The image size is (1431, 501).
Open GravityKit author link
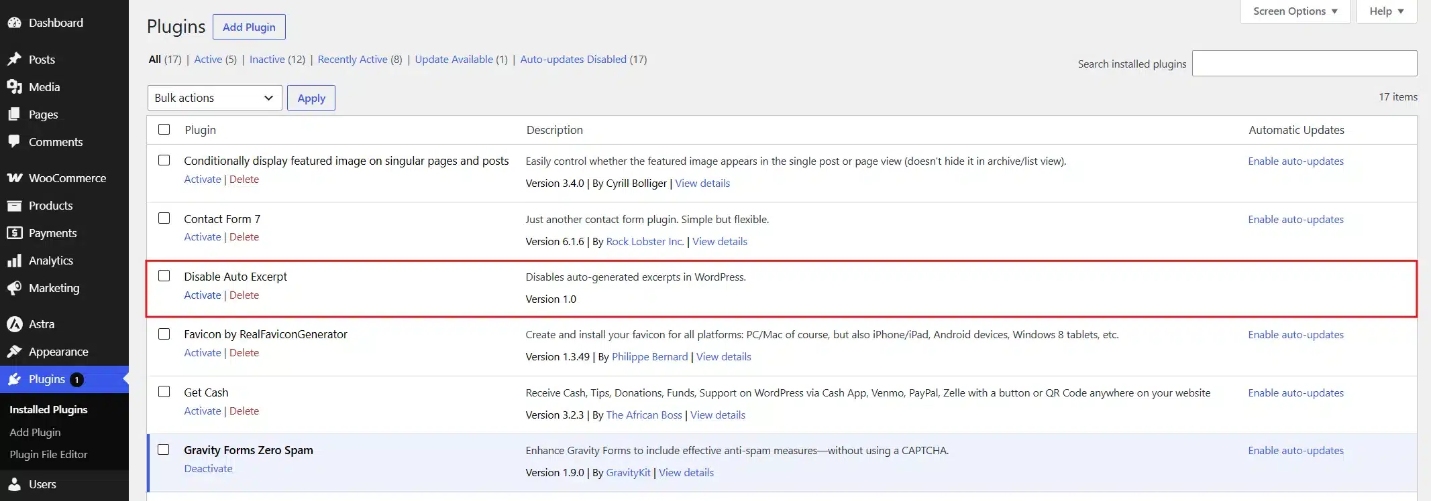pyautogui.click(x=628, y=473)
